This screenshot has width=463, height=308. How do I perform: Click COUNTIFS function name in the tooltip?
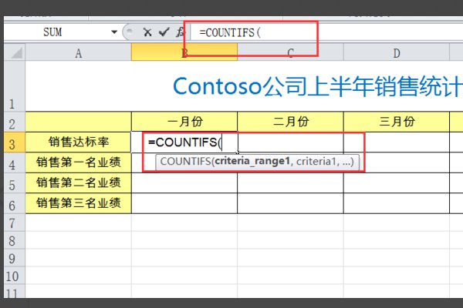(185, 162)
